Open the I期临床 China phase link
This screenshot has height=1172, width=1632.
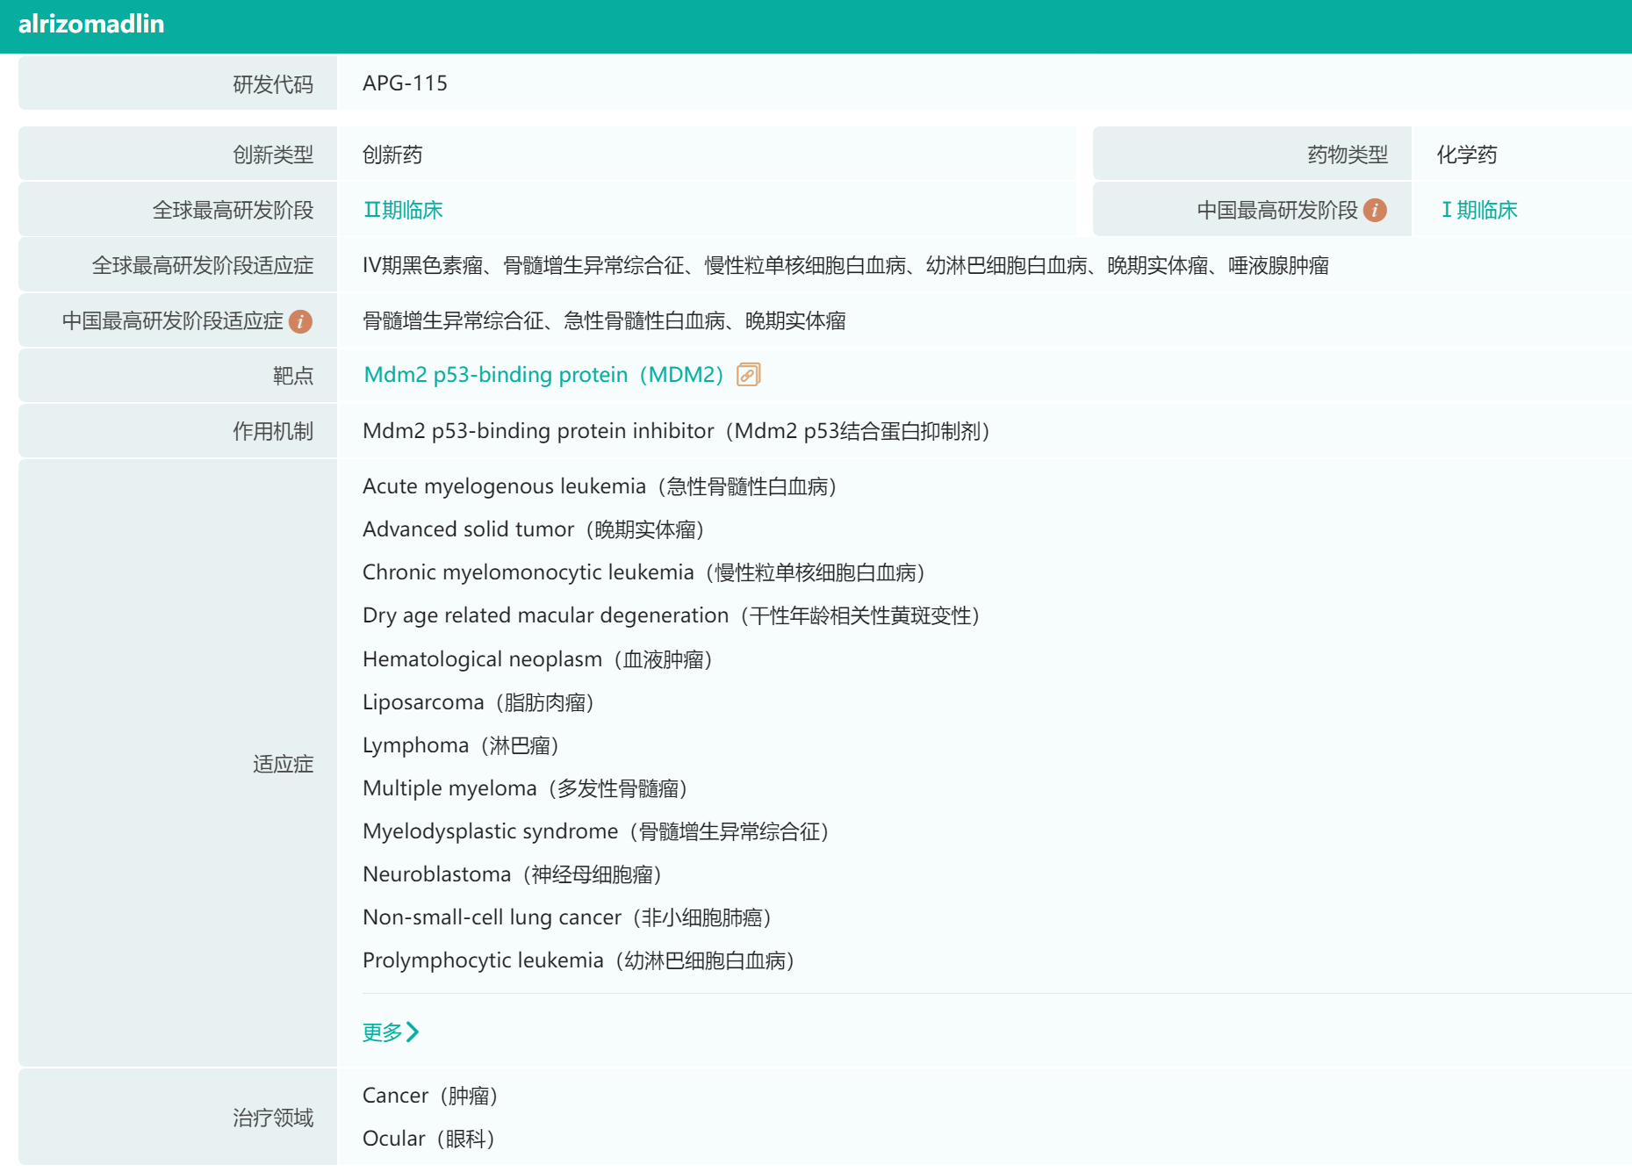click(x=1479, y=211)
